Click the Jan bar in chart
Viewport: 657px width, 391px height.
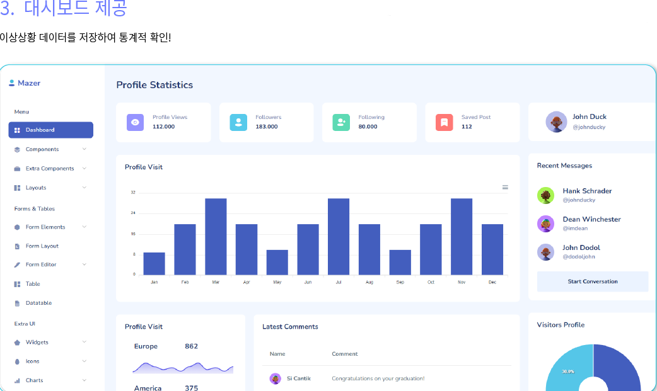(x=154, y=264)
